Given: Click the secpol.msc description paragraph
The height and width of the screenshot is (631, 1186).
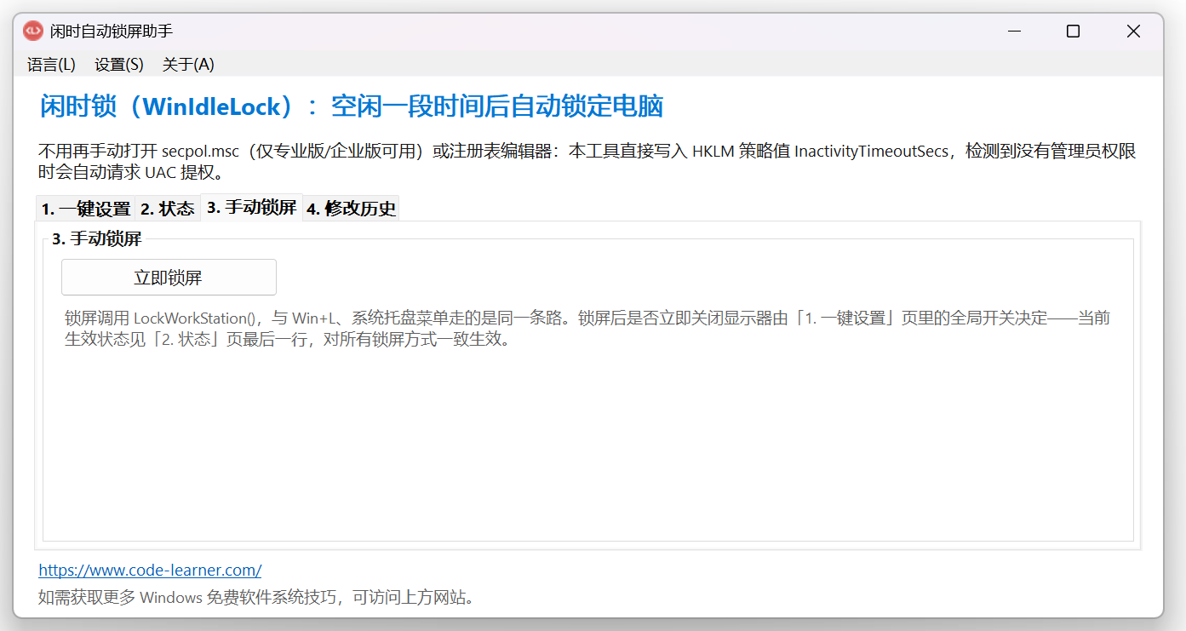Looking at the screenshot, I should 587,162.
